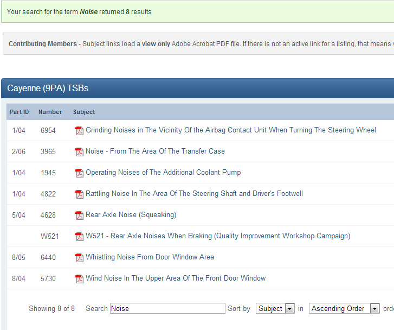Click PDF icon for Rear Axle Noise (Squeaking)
The width and height of the screenshot is (394, 330).
click(x=79, y=215)
